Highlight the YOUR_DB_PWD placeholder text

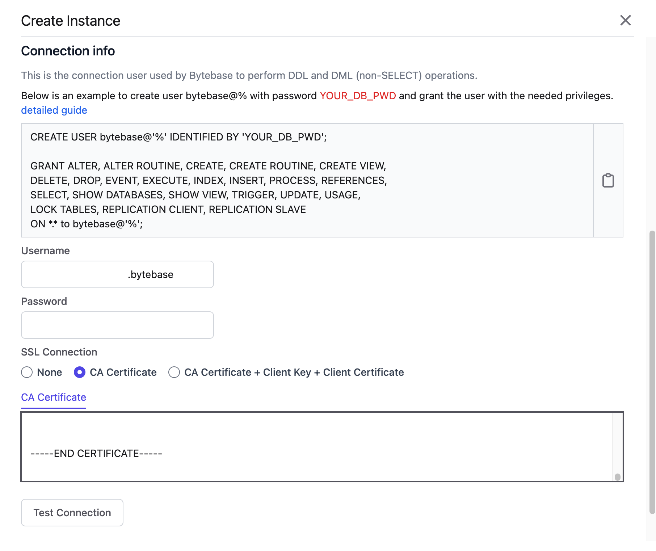[357, 96]
